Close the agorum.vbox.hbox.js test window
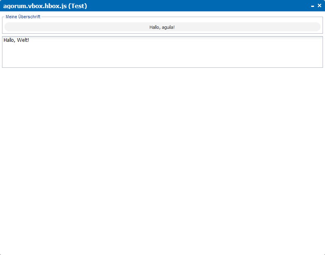The width and height of the screenshot is (325, 255). point(319,6)
